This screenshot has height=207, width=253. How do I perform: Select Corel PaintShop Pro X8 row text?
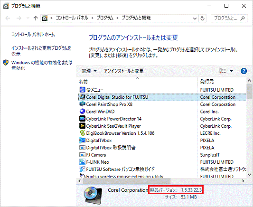(109, 104)
